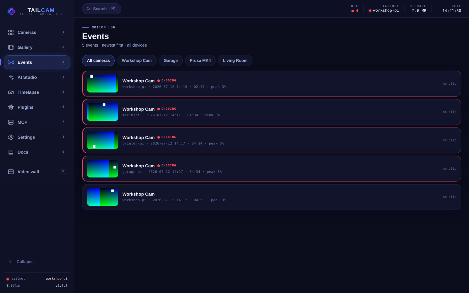
Task: Click the tailnet status dot in sidebar footer
Action: (x=8, y=279)
